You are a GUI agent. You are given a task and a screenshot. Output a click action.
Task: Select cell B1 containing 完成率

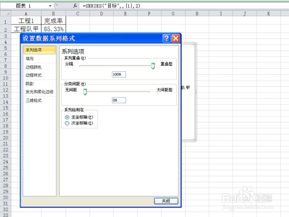[54, 21]
